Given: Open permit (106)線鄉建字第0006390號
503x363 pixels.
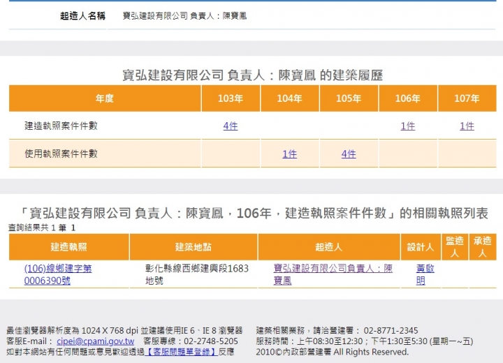Looking at the screenshot, I should pos(58,274).
